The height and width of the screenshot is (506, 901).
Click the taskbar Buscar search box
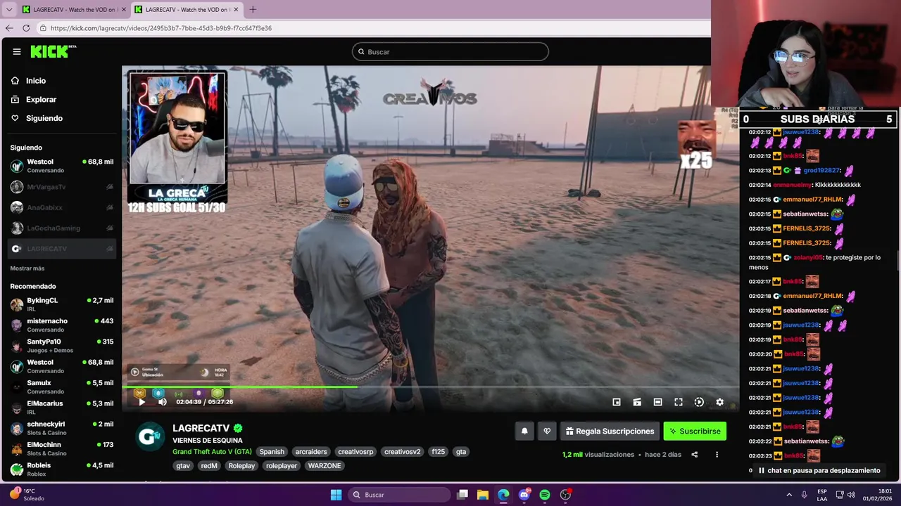pos(400,495)
